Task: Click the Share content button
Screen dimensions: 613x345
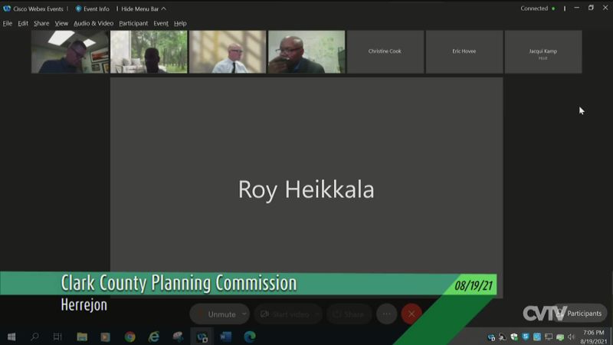Action: [x=349, y=314]
